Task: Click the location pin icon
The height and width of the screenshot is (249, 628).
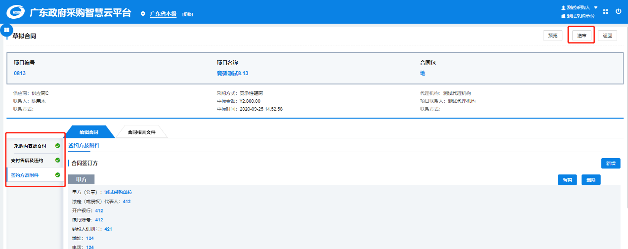Action: coord(143,14)
